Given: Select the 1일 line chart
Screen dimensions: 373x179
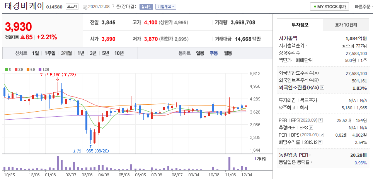Looking at the screenshot, I should tap(36, 53).
